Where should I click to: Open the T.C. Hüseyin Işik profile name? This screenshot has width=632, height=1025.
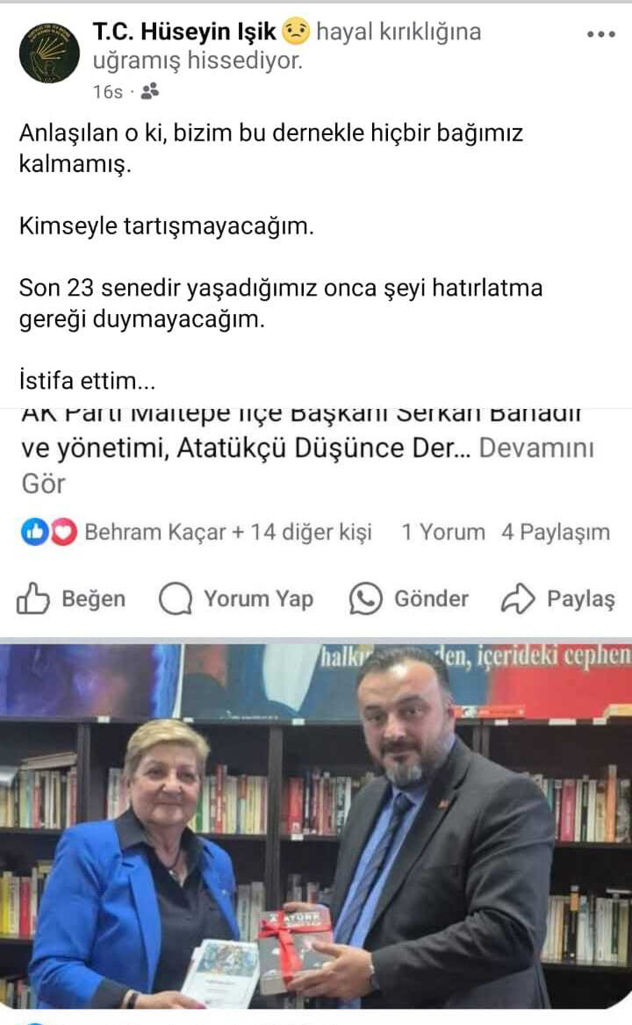pyautogui.click(x=184, y=32)
